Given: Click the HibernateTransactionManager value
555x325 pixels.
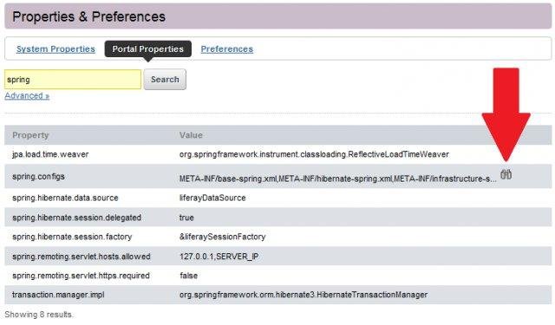Looking at the screenshot, I should click(304, 295).
